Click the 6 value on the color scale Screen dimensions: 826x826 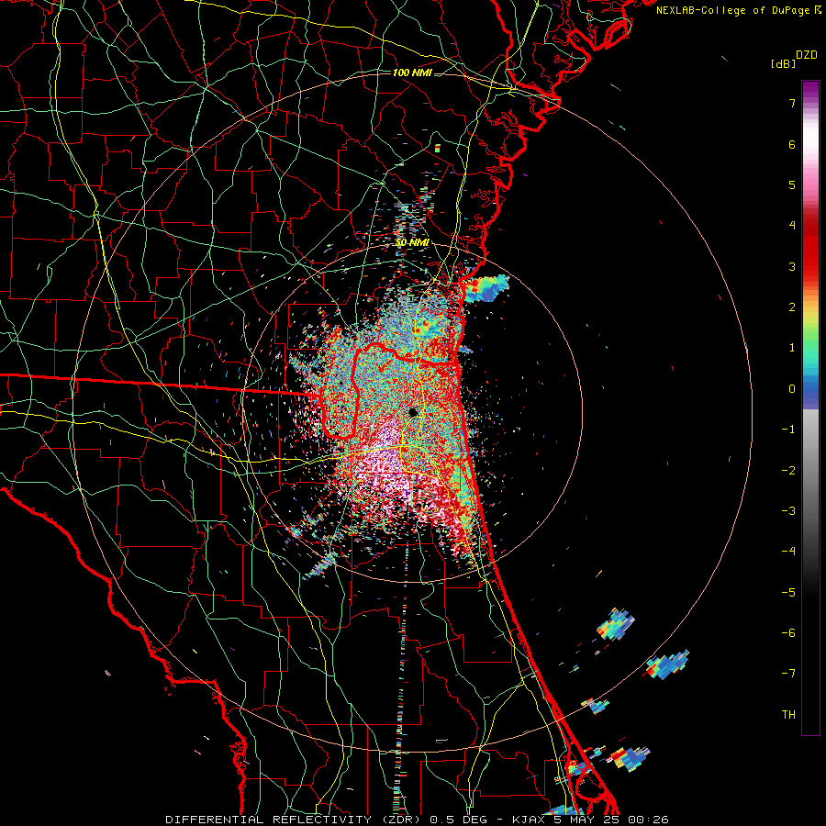click(792, 144)
